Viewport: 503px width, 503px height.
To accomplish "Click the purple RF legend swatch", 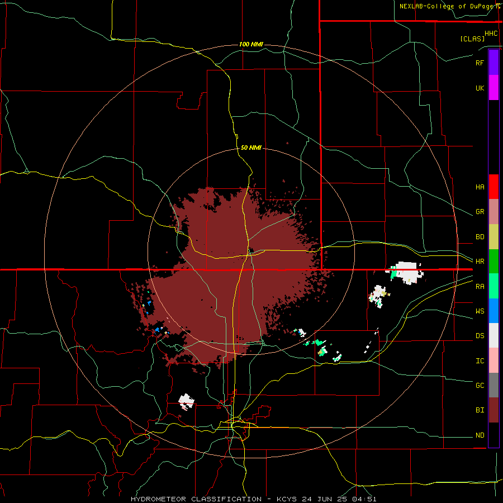I will pos(493,63).
